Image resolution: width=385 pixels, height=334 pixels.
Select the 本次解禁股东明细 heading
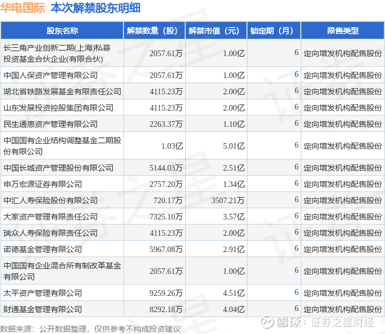click(x=95, y=8)
